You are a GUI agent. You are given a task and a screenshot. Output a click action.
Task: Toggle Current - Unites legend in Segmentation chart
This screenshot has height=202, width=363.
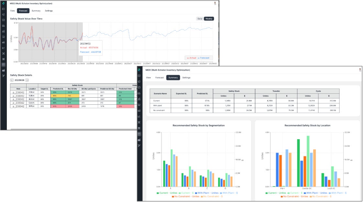click(x=167, y=193)
